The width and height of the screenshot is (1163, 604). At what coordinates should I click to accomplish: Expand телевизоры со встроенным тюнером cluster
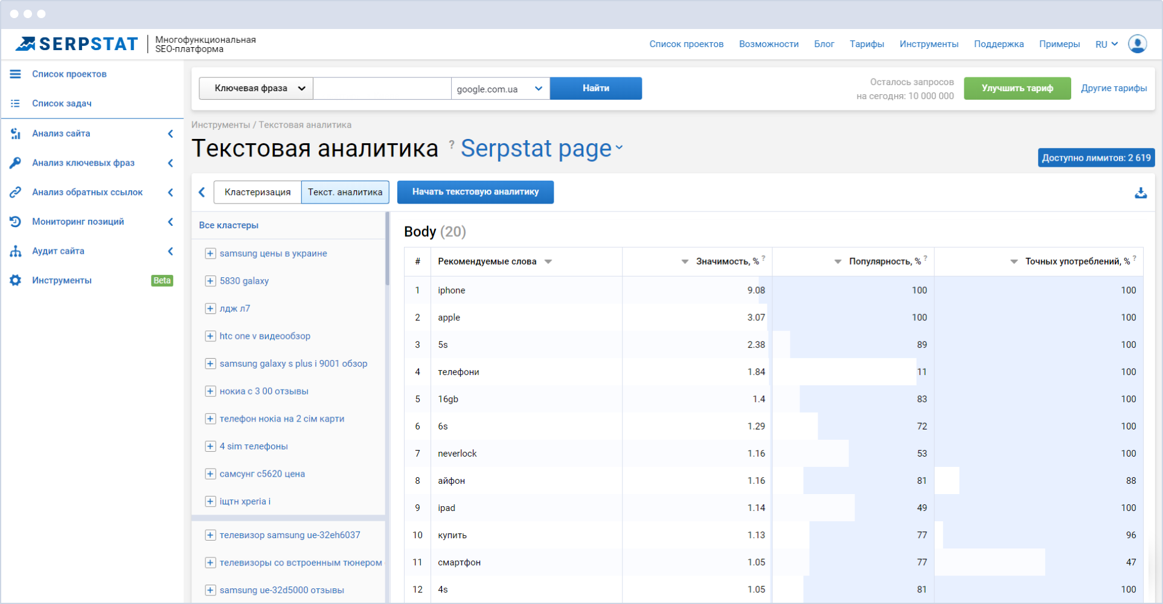pos(210,563)
